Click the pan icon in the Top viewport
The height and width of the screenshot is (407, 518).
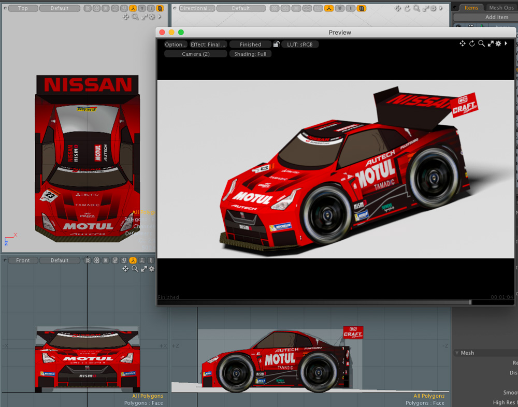pos(125,17)
